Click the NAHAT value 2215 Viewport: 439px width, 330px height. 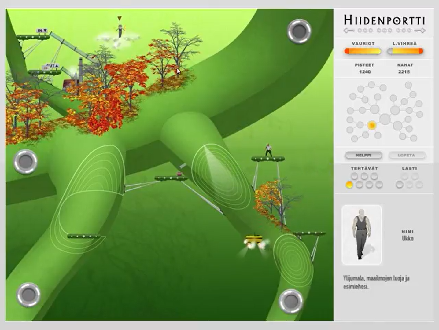tap(404, 72)
